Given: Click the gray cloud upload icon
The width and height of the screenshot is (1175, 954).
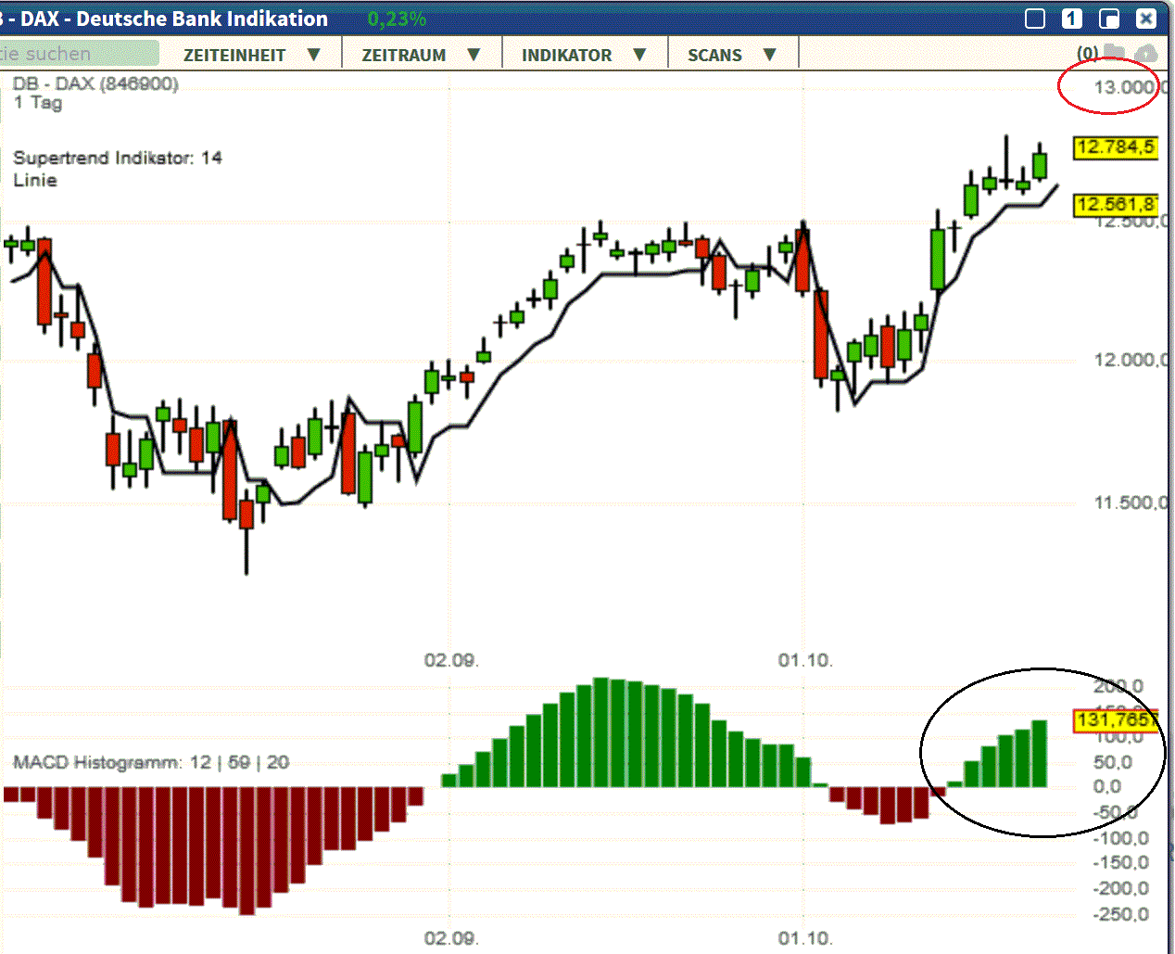Looking at the screenshot, I should tap(1146, 54).
